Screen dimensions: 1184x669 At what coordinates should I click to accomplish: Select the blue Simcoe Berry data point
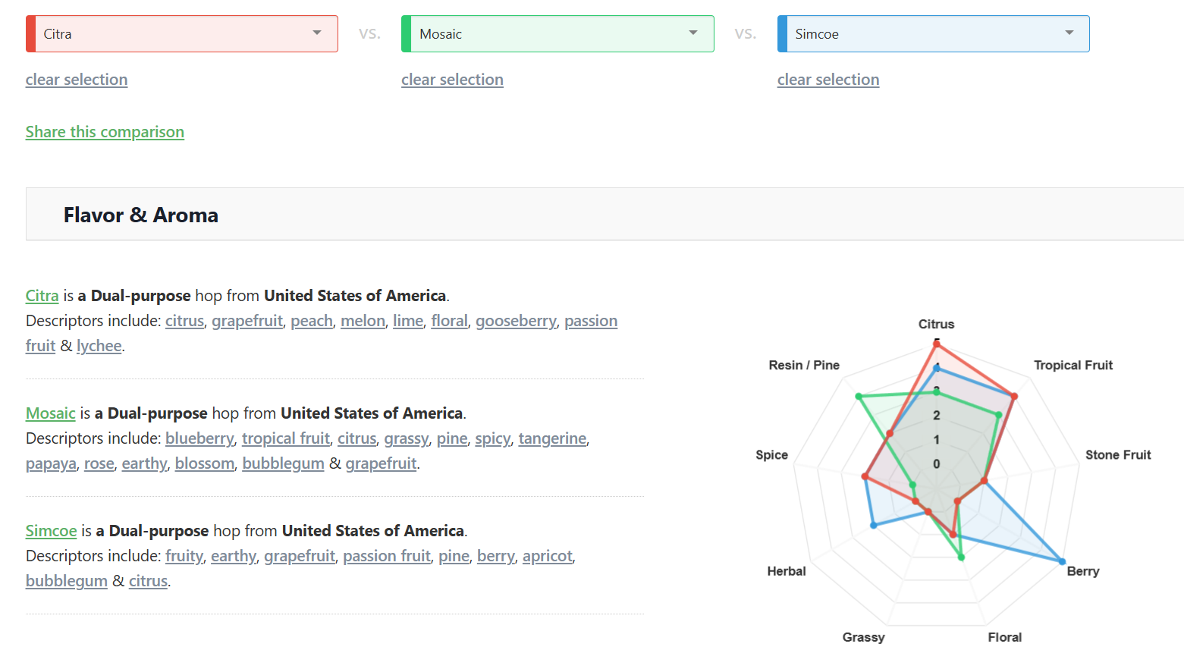(x=1062, y=561)
